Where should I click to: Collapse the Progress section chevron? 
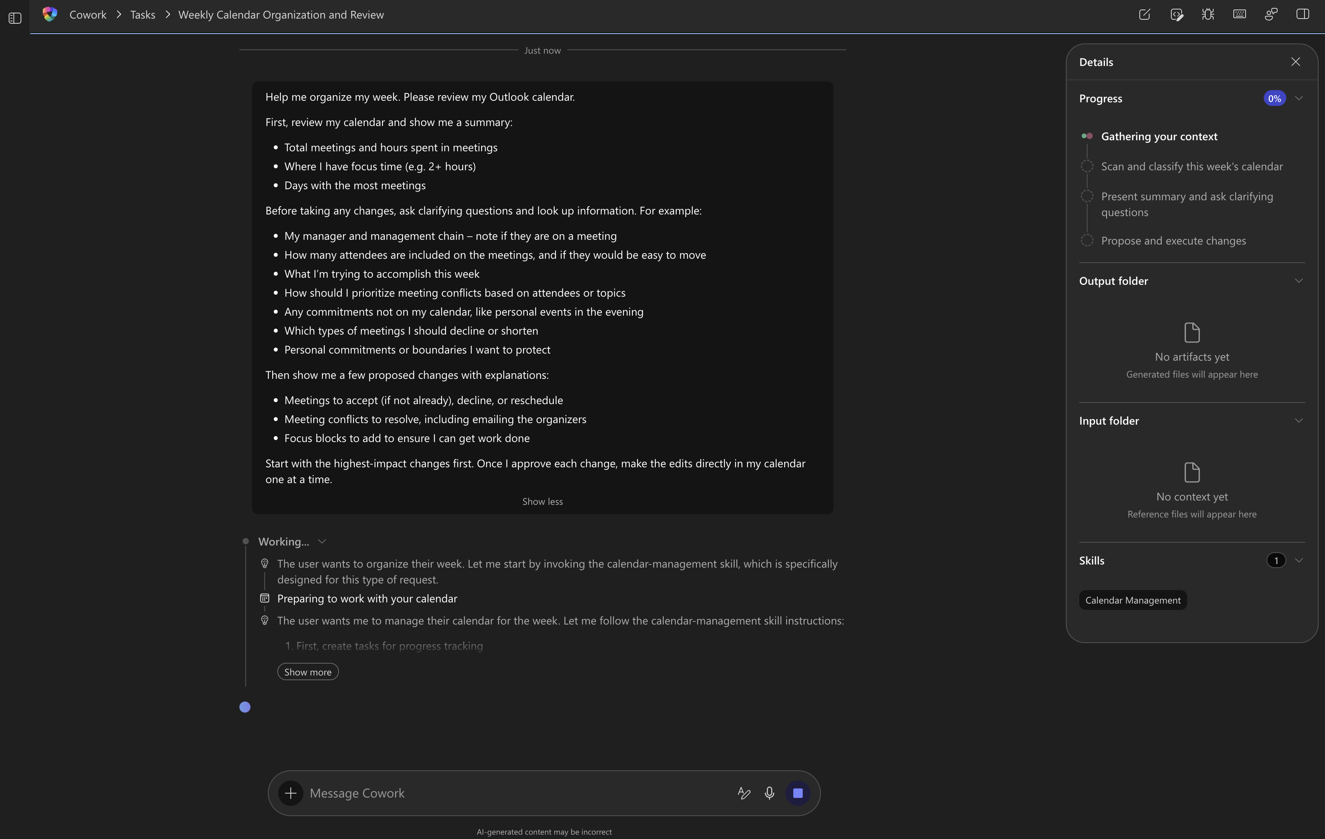(1299, 98)
